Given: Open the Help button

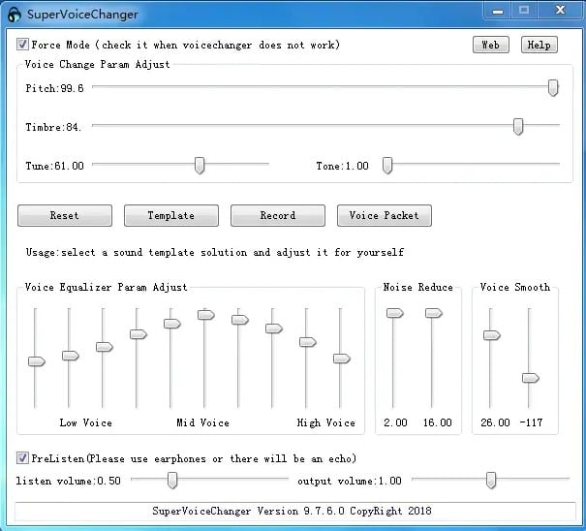Looking at the screenshot, I should [539, 45].
